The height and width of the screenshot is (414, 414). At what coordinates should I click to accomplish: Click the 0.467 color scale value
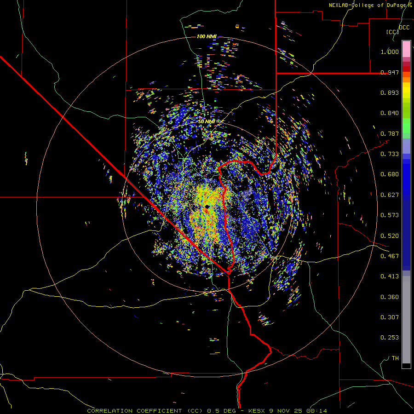pyautogui.click(x=390, y=256)
